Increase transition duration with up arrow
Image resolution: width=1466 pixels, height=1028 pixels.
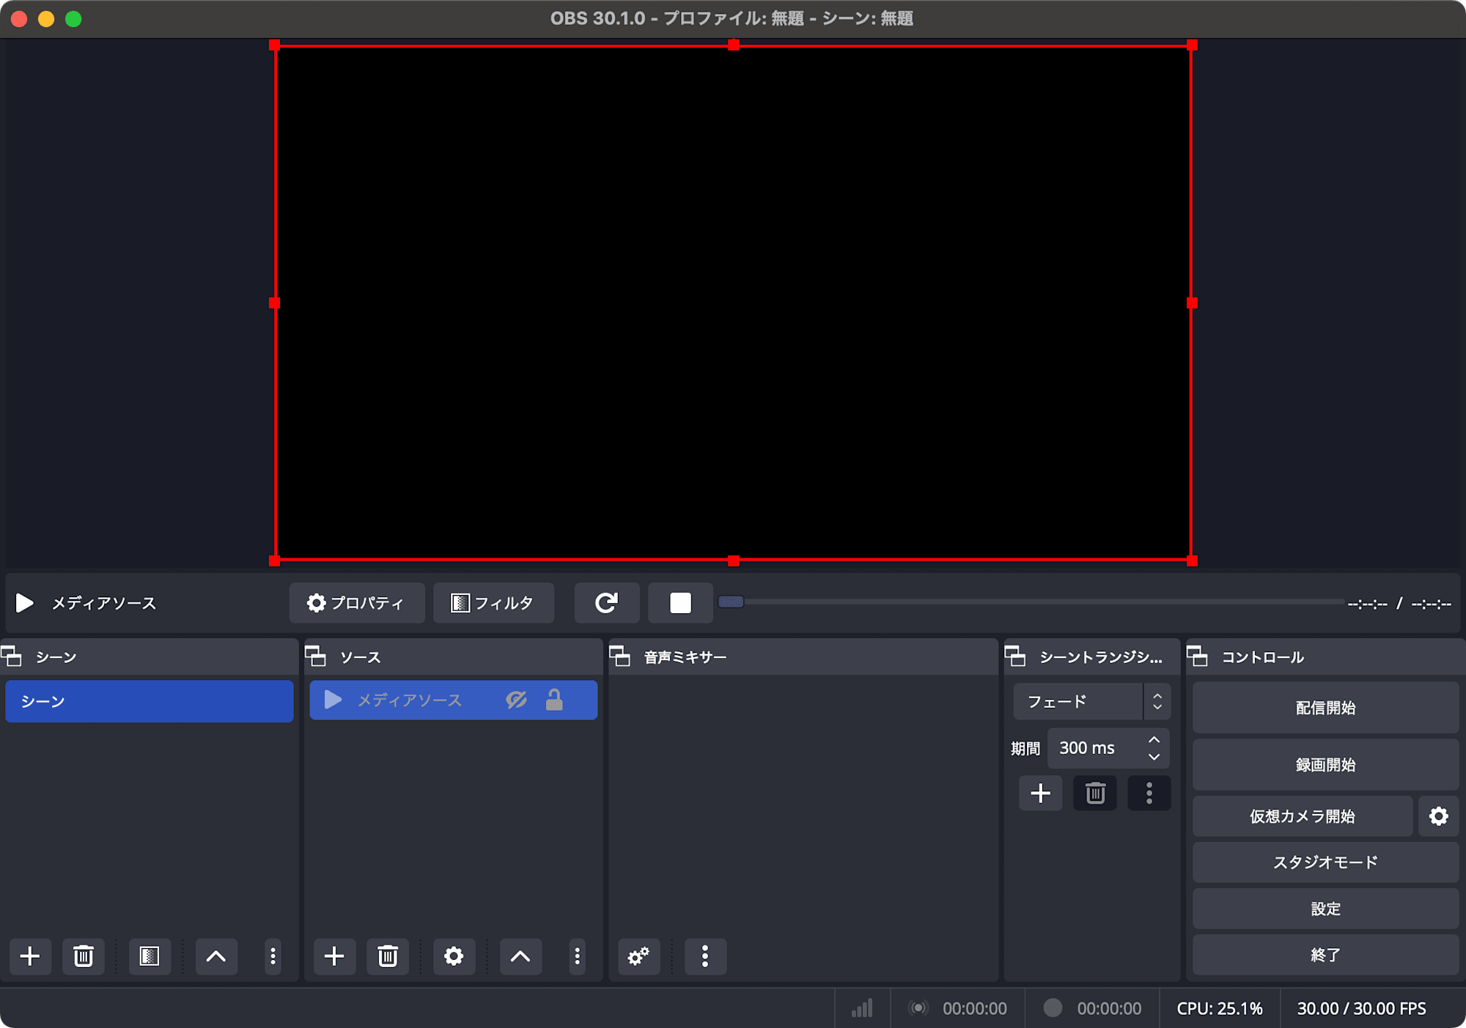1154,739
